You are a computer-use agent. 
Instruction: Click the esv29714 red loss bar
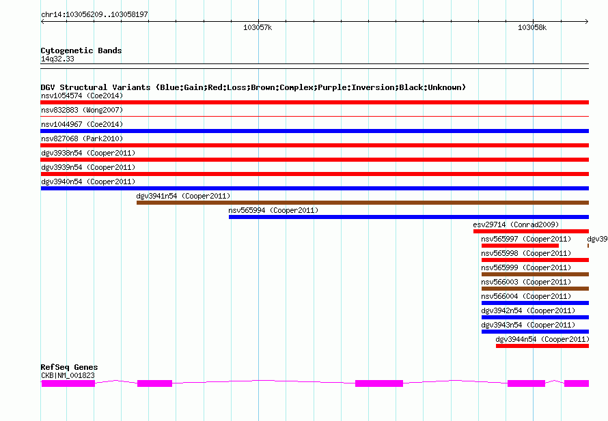pos(531,231)
